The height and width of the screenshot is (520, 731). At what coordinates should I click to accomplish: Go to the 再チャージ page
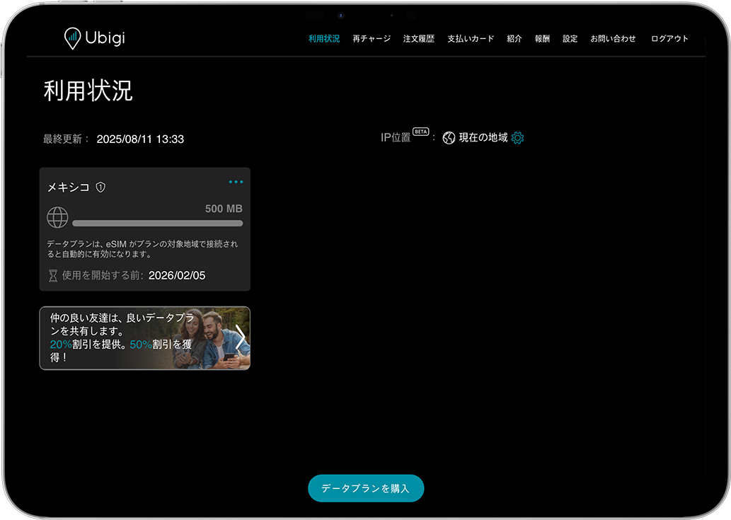[x=372, y=39]
